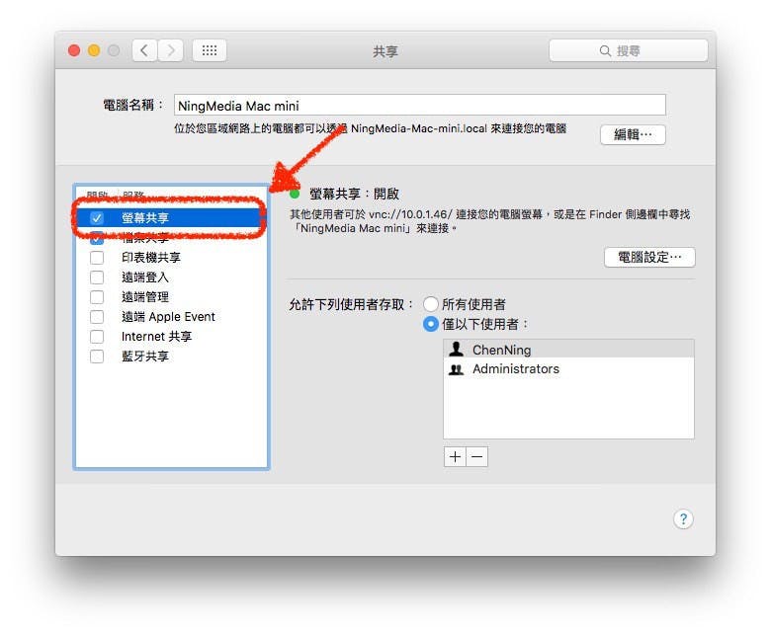
Task: Click the forward navigation arrow
Action: click(171, 50)
